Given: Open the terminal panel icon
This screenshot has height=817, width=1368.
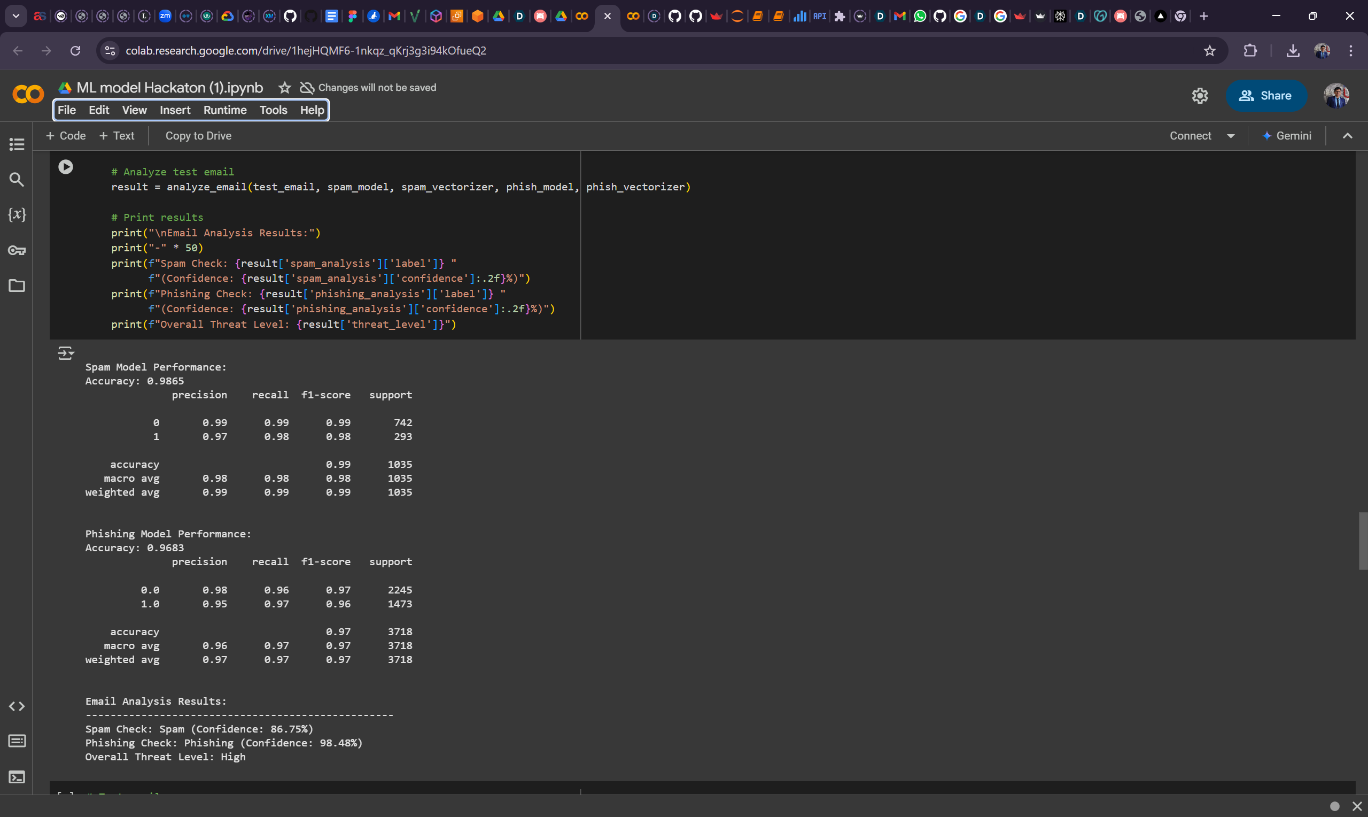Looking at the screenshot, I should point(17,777).
